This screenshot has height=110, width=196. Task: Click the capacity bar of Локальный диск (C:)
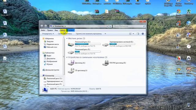(x=88, y=44)
